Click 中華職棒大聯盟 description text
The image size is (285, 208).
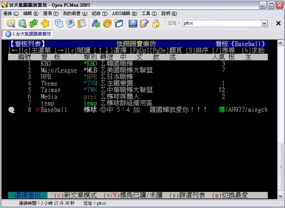130,90
